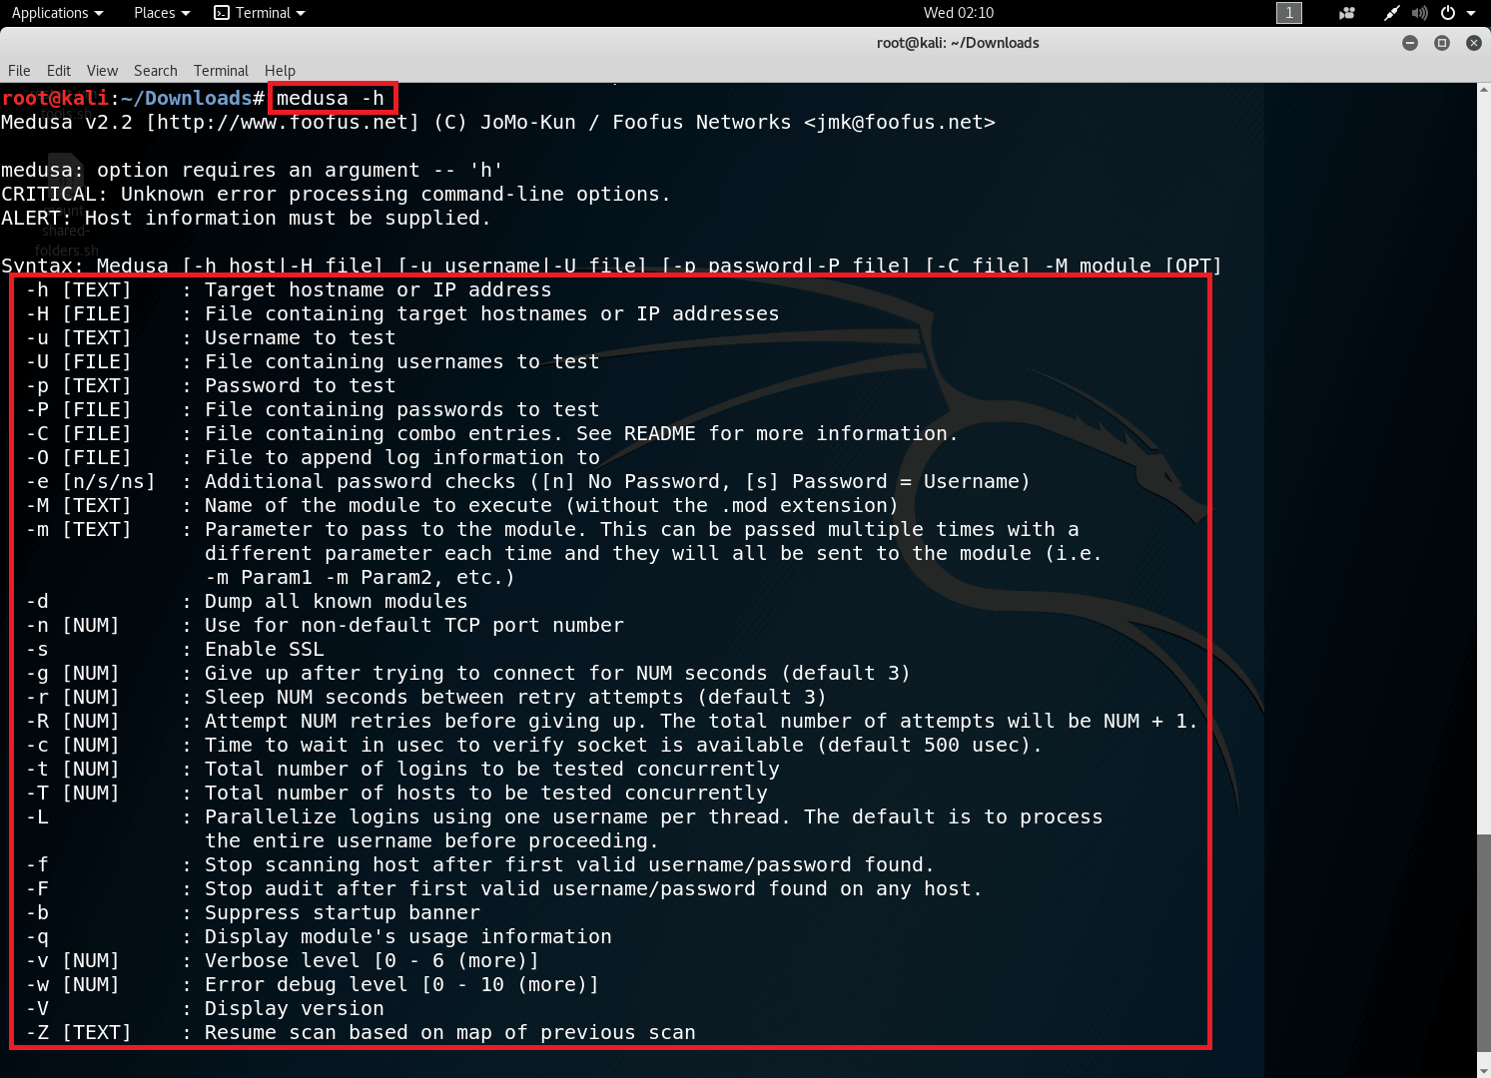Click the power icon in top bar
The image size is (1491, 1078).
click(x=1448, y=13)
